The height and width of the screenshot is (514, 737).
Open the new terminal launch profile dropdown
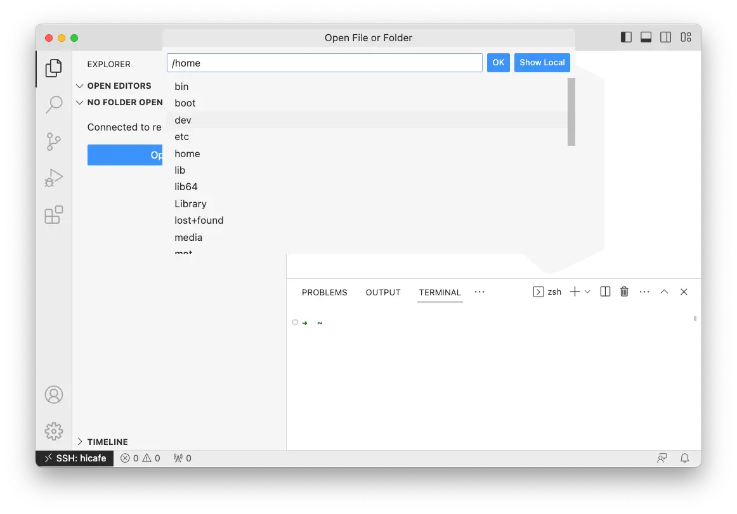(587, 292)
